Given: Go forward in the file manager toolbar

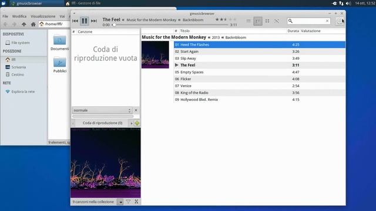Looking at the screenshot, I should click(x=14, y=24).
